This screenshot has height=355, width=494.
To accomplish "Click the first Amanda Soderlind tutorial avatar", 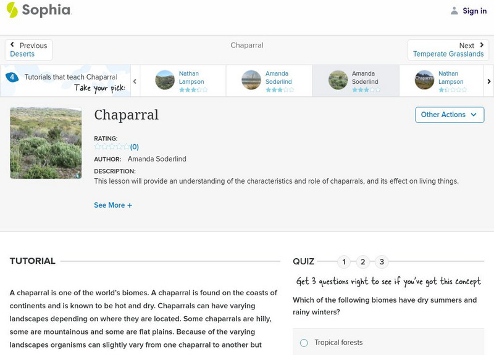I will pyautogui.click(x=251, y=80).
